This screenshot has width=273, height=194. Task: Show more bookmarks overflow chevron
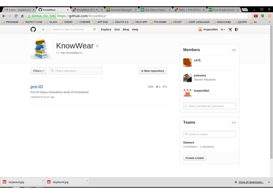tap(269, 22)
